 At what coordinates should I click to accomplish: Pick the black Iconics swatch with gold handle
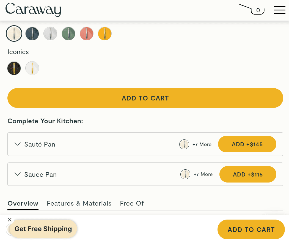click(14, 68)
